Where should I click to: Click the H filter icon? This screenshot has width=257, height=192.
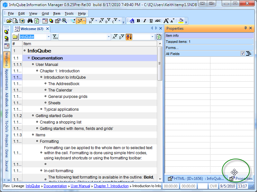point(92,21)
